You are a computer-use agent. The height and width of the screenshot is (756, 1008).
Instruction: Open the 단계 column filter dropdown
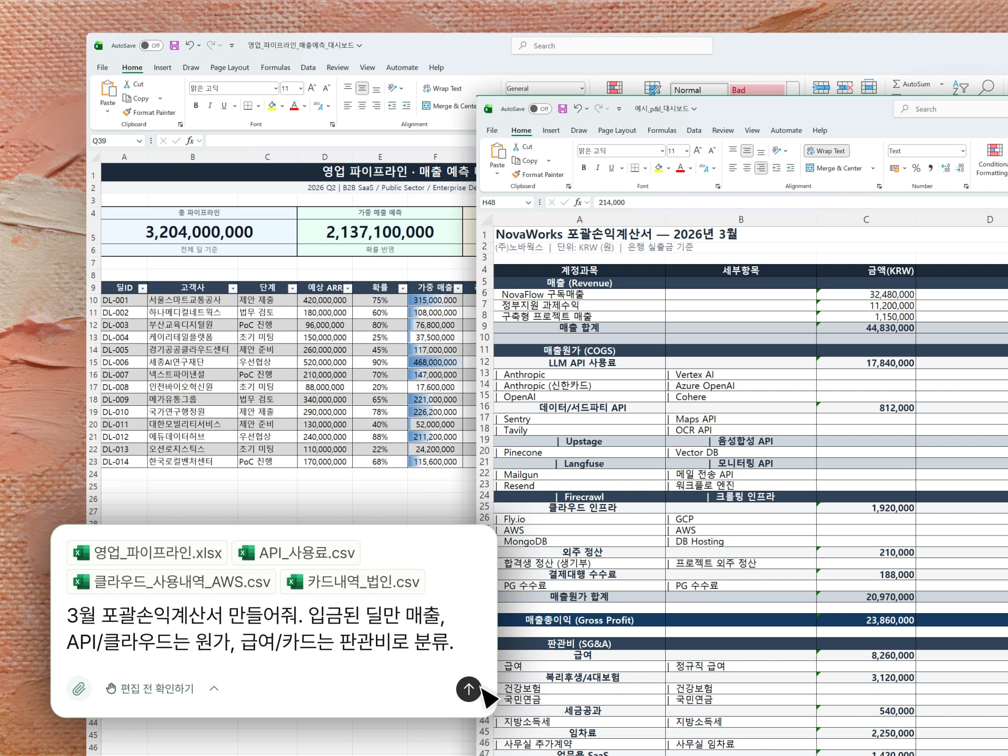pyautogui.click(x=292, y=288)
